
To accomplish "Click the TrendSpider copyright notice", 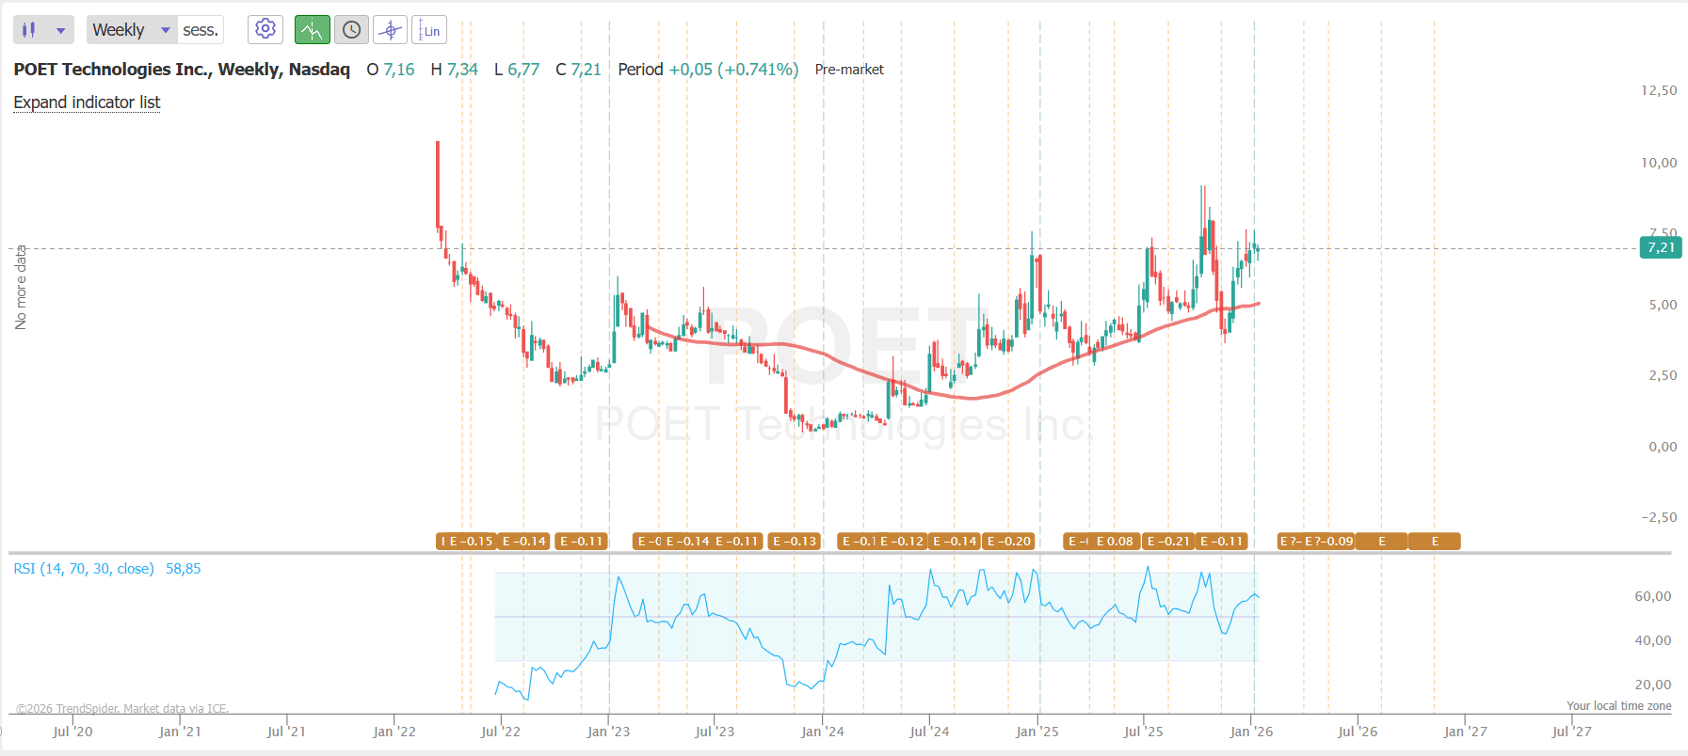I will click(x=123, y=708).
